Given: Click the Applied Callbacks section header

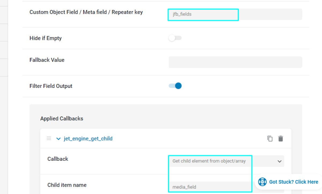Looking at the screenshot, I should click(x=62, y=118).
